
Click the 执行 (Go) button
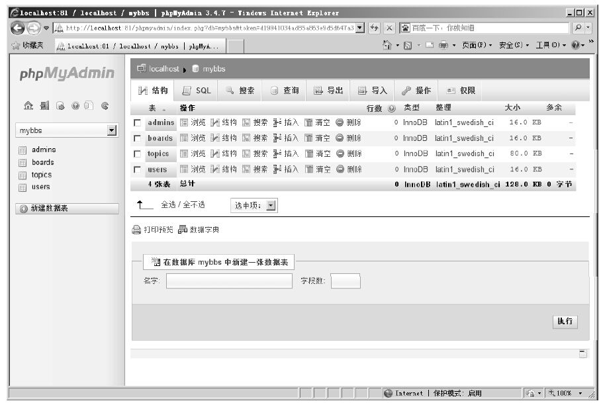pyautogui.click(x=565, y=322)
